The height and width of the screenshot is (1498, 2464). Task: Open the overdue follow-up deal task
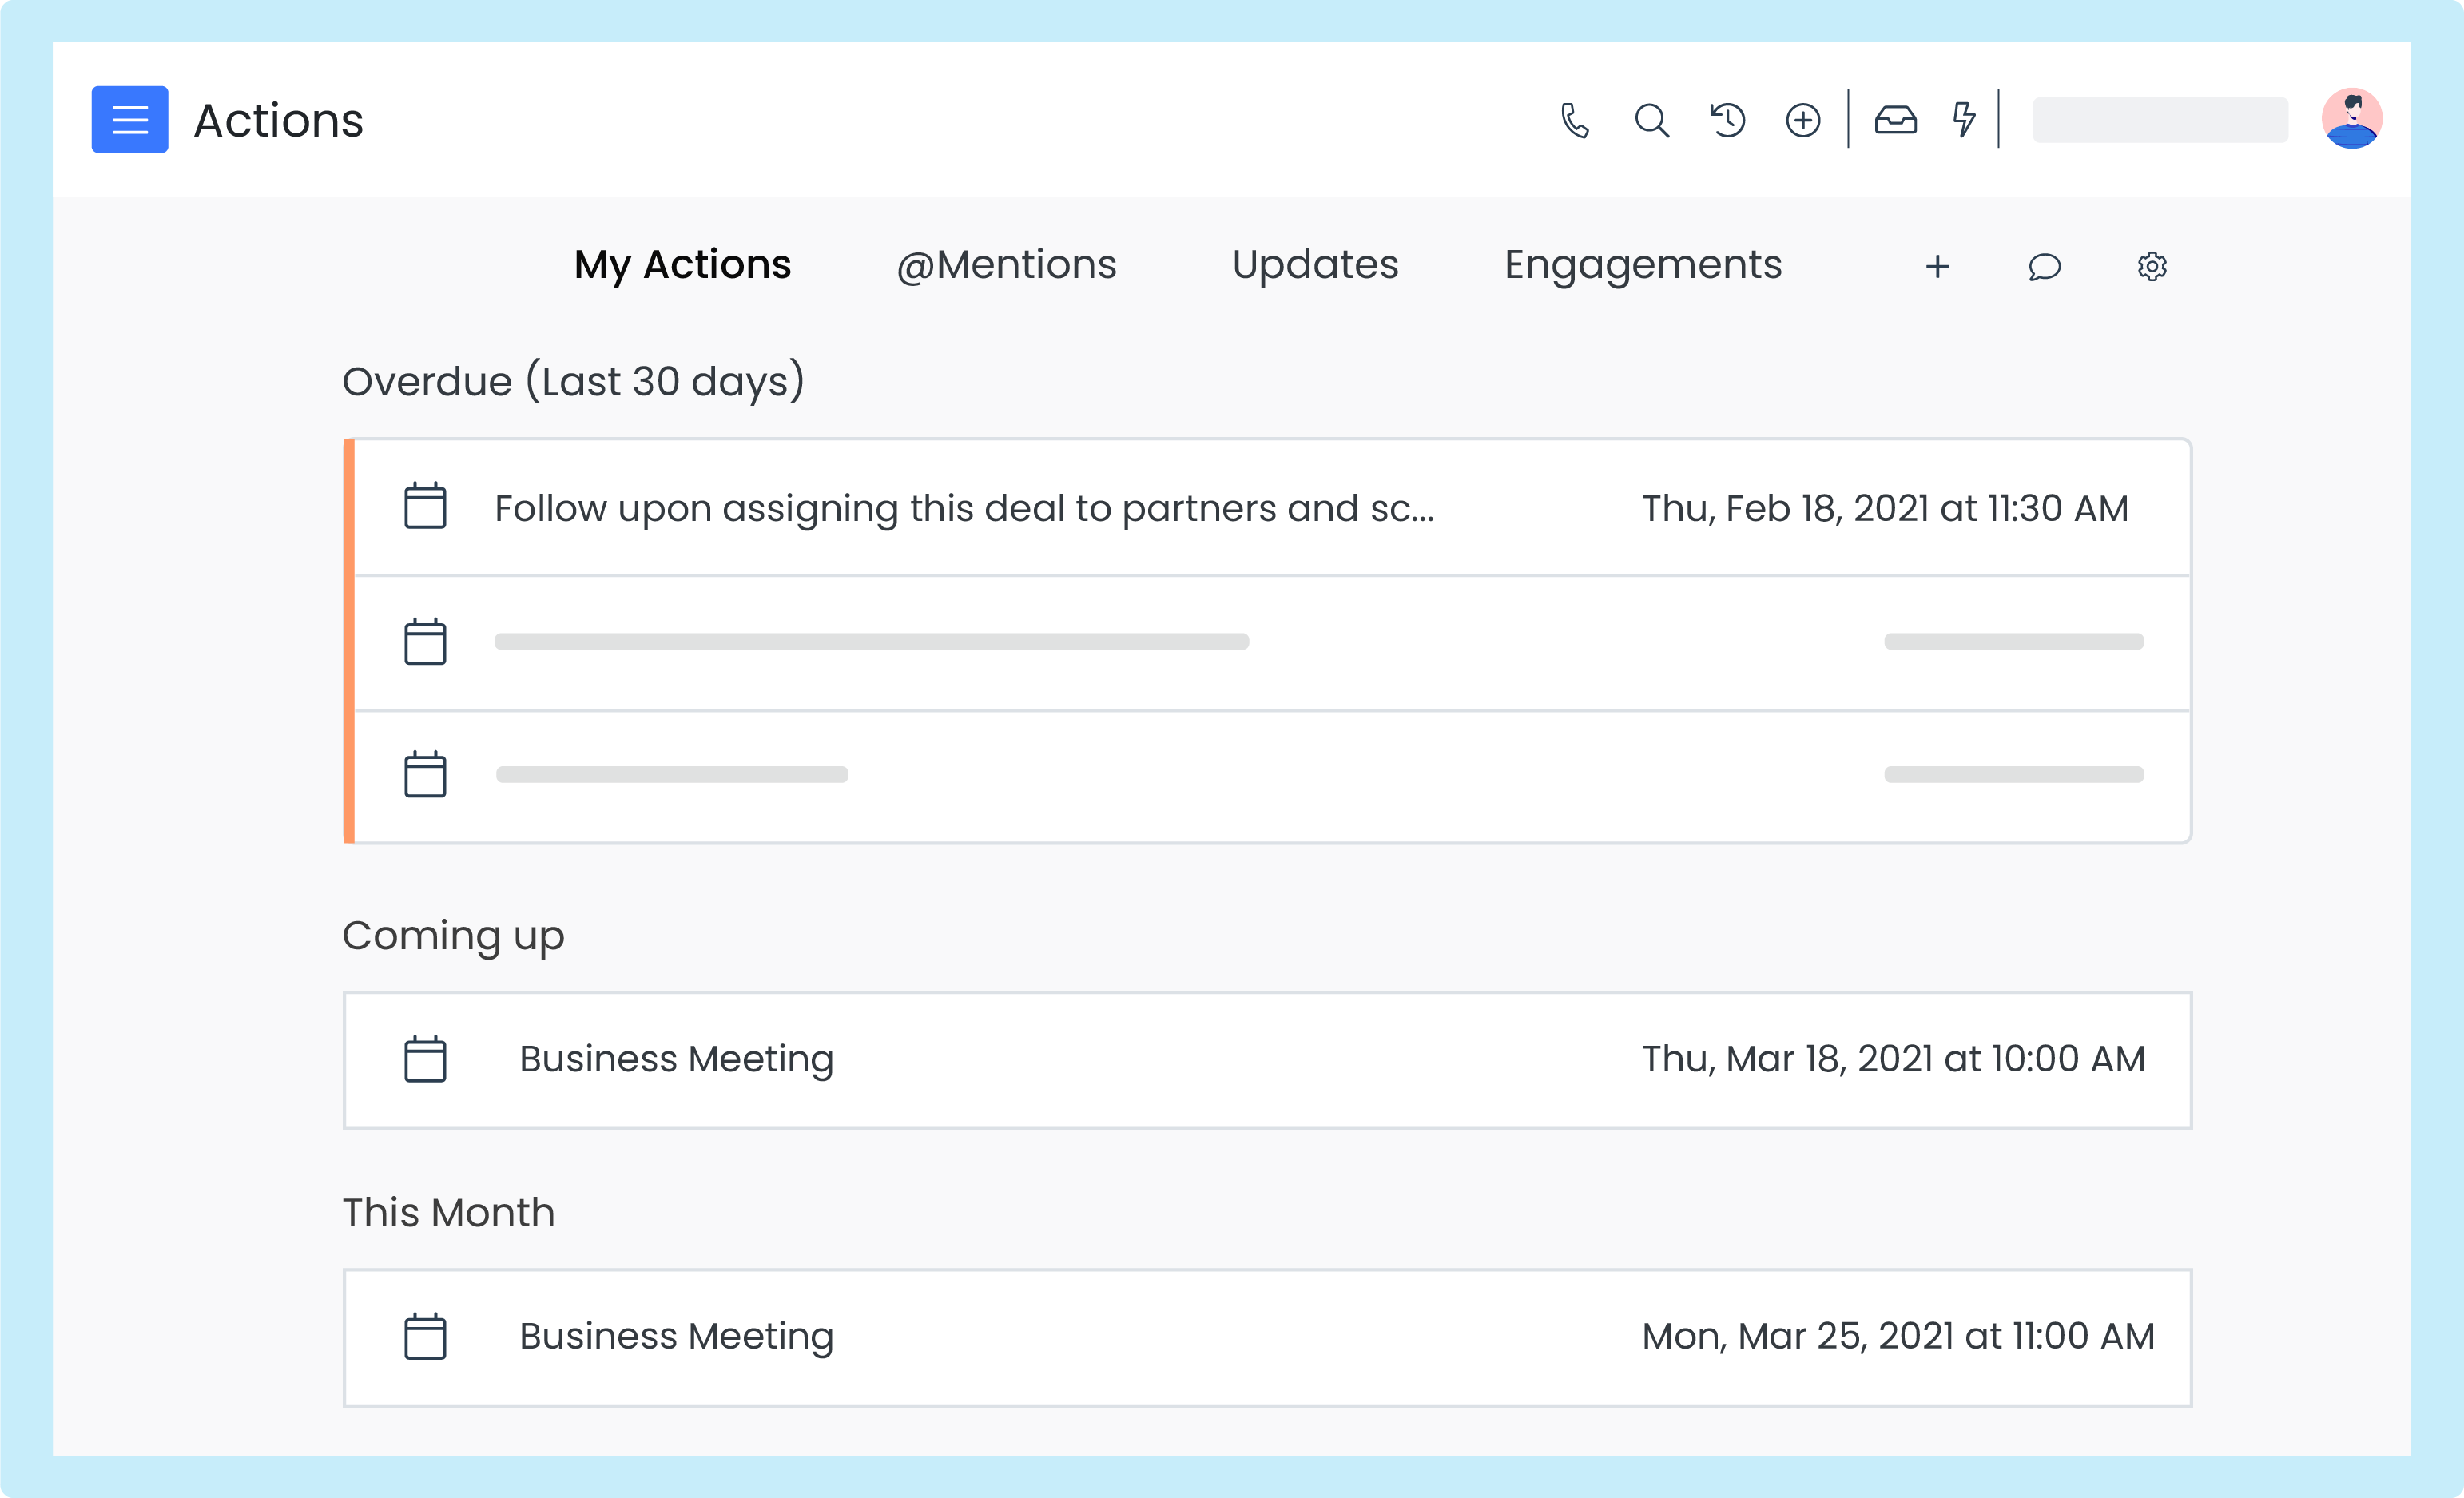point(964,508)
